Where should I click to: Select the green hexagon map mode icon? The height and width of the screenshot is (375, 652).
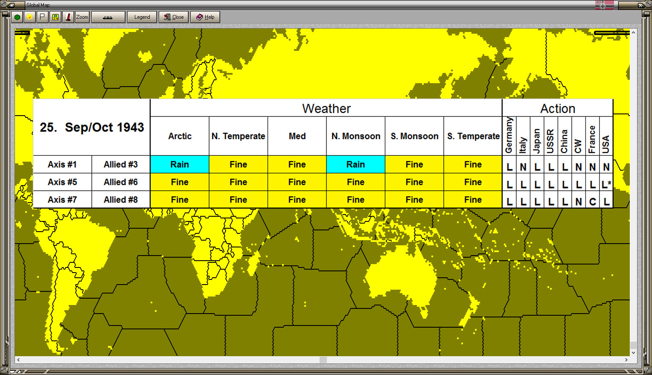(17, 17)
